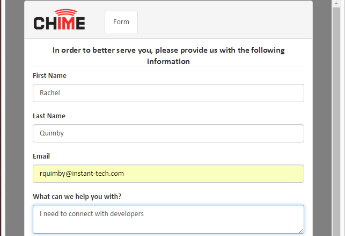Click the Last Name label
345x236 pixels.
tap(49, 116)
